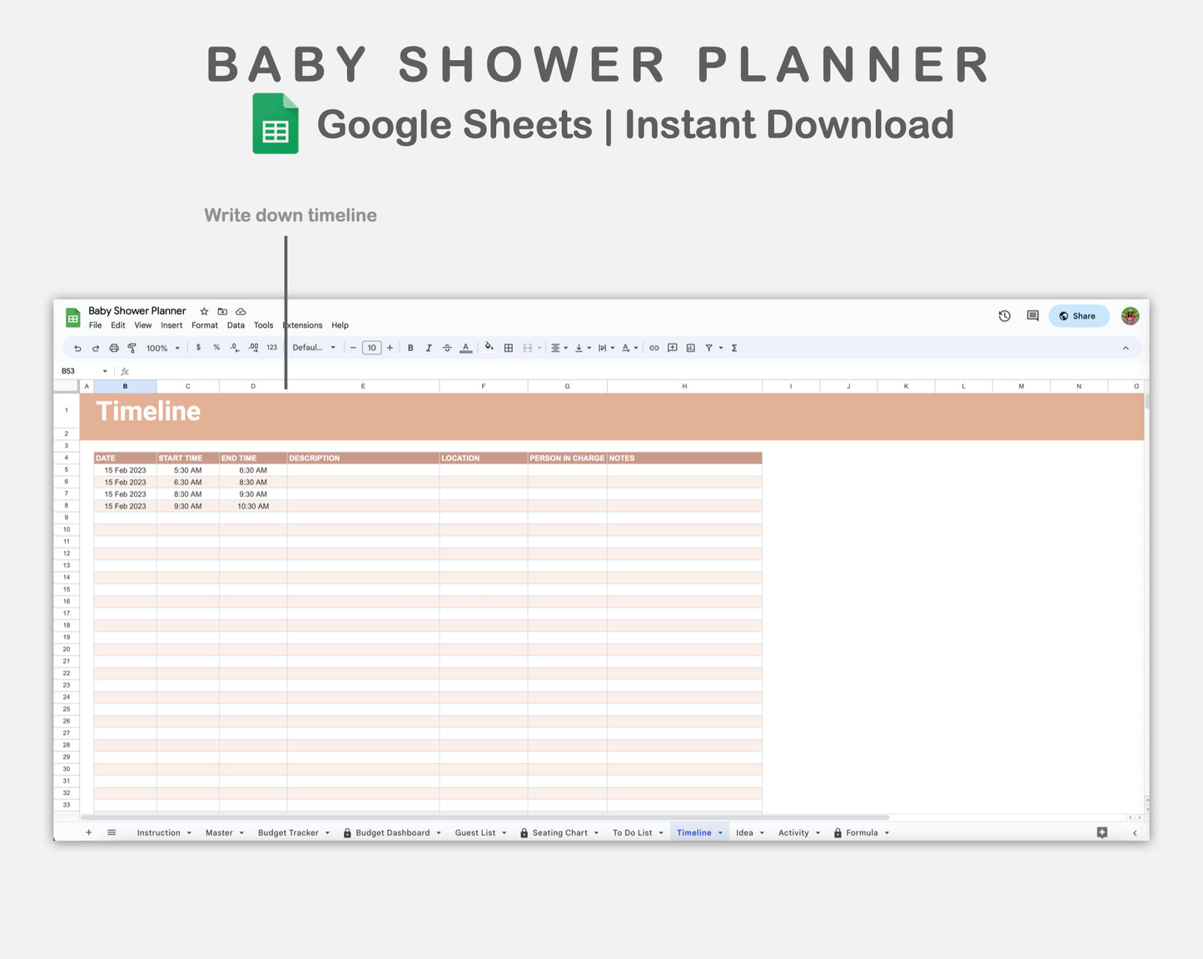Click the undo icon in toolbar
1203x959 pixels.
(77, 348)
